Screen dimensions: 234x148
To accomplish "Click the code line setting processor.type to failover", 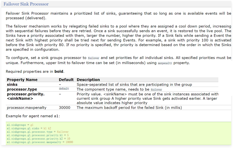I will (x=38, y=132).
